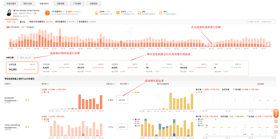Click the heart favorite icon beside product title

coord(15,11)
